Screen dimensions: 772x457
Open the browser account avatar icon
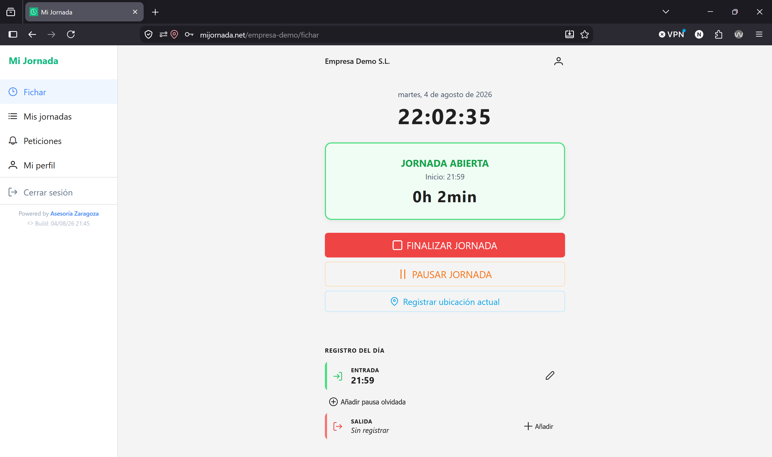738,35
